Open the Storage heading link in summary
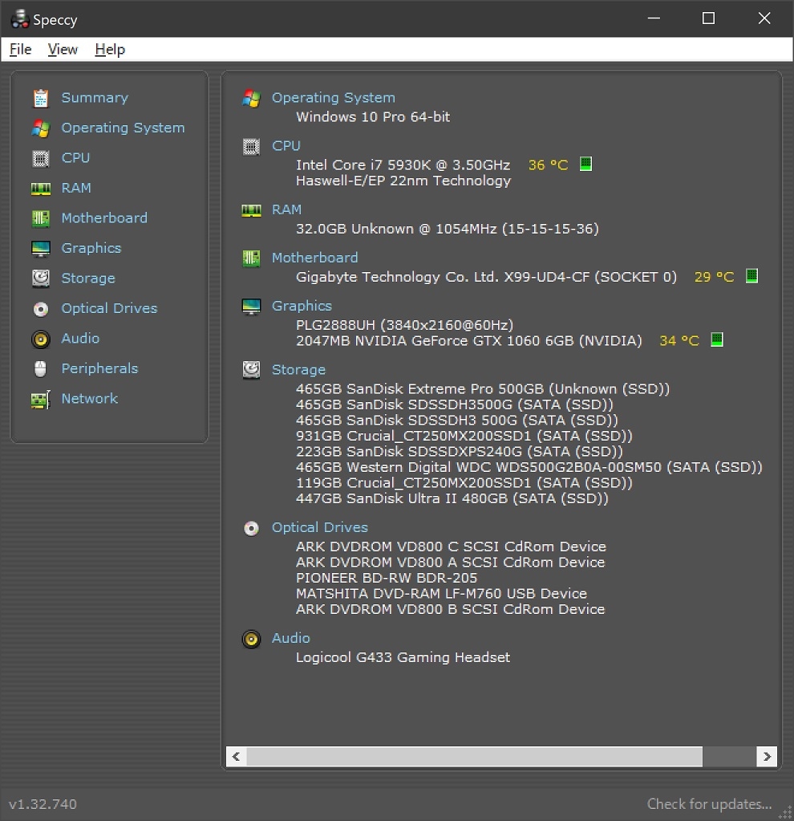The width and height of the screenshot is (794, 821). 298,370
